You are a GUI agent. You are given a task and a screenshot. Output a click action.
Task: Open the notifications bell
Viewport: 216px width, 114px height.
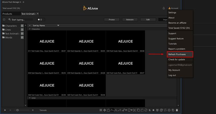point(164,8)
